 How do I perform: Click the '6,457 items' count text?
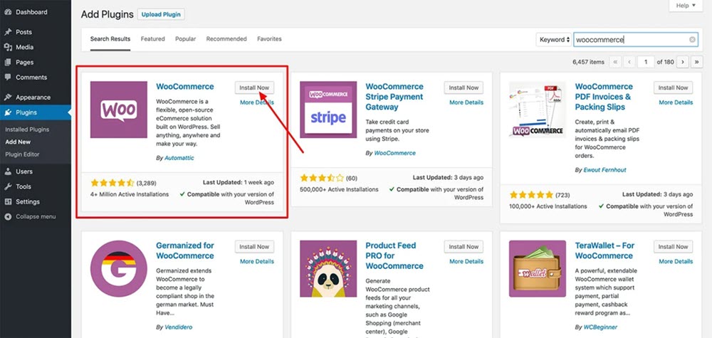pyautogui.click(x=589, y=62)
